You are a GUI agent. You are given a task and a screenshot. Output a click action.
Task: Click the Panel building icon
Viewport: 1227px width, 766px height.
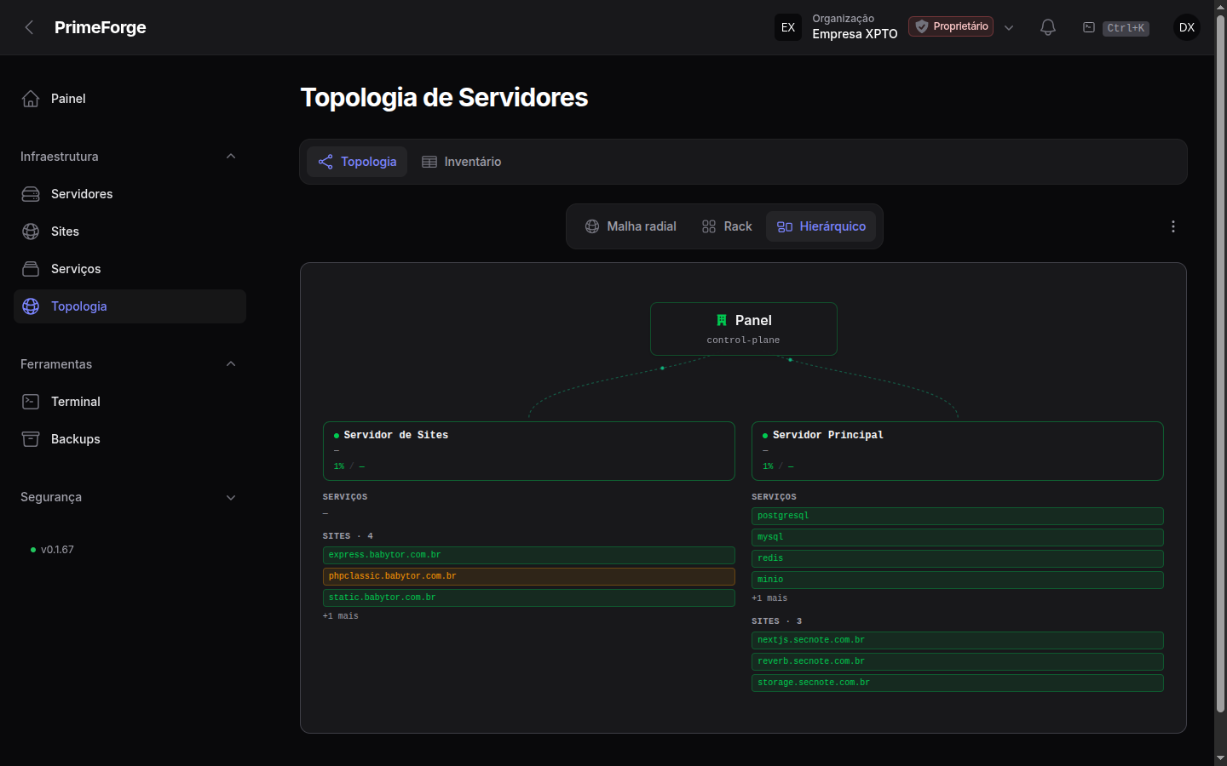[x=722, y=320]
